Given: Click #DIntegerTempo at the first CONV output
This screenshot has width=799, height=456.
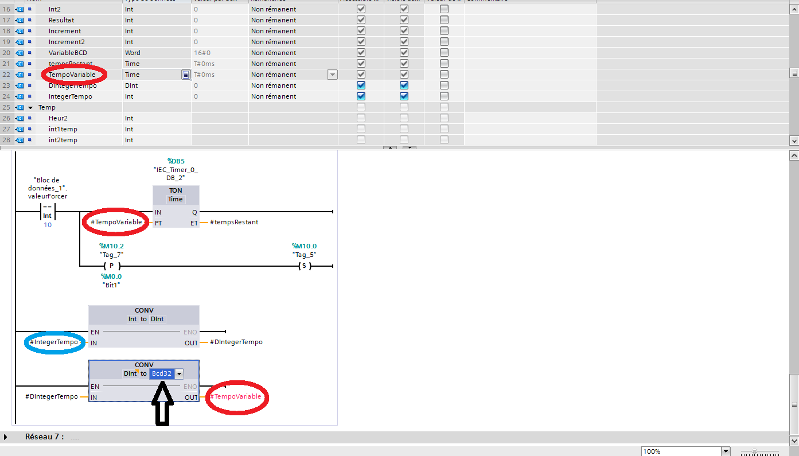Looking at the screenshot, I should [x=236, y=342].
